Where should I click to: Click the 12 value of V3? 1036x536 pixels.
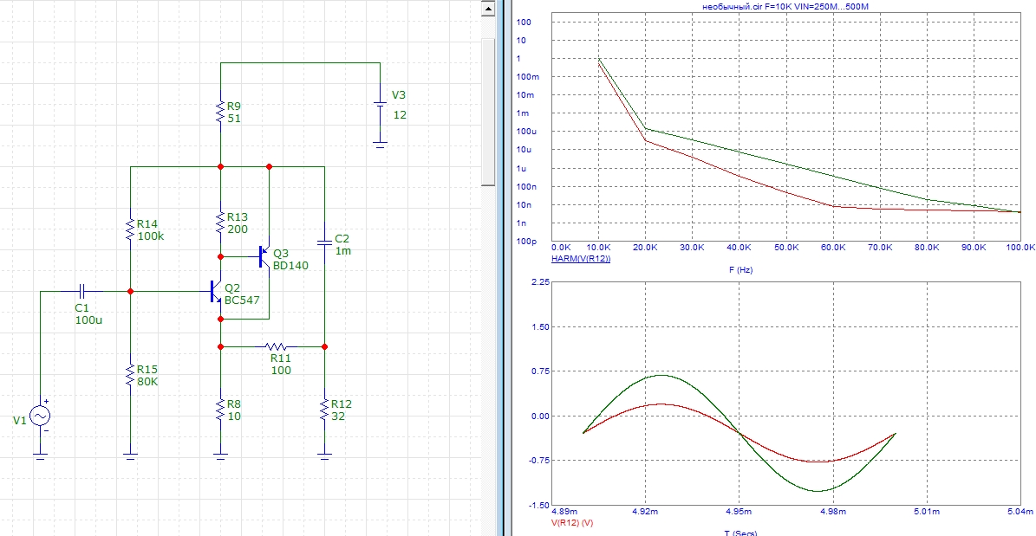coord(401,115)
